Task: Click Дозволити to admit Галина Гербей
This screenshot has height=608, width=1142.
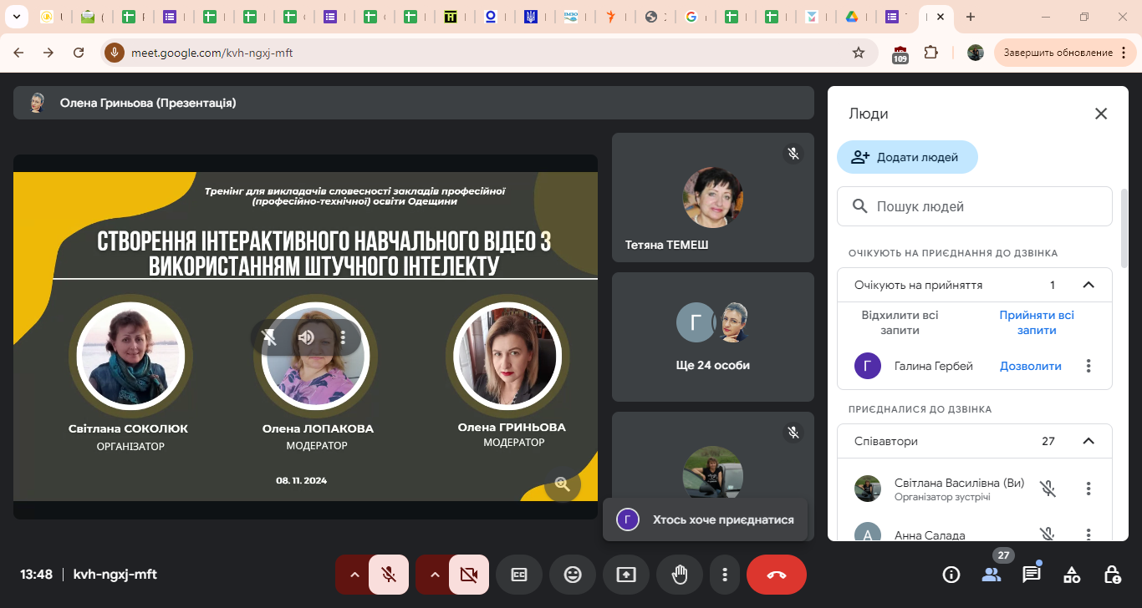Action: click(1030, 366)
